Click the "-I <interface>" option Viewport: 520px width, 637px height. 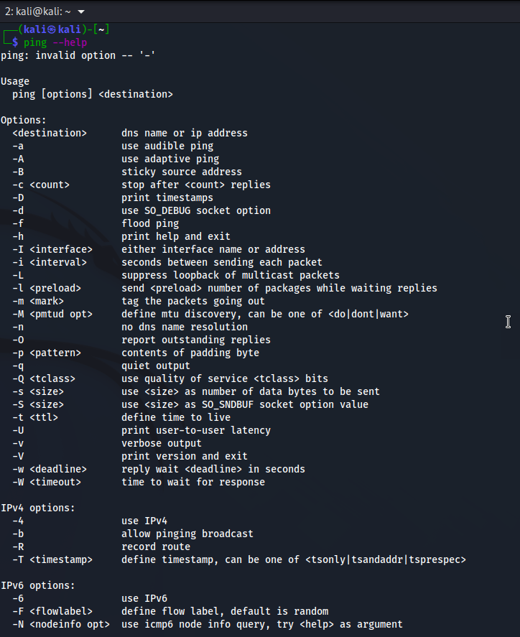pos(52,249)
